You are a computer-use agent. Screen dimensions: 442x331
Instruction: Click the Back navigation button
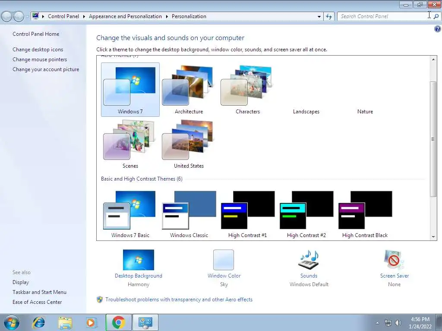click(7, 17)
